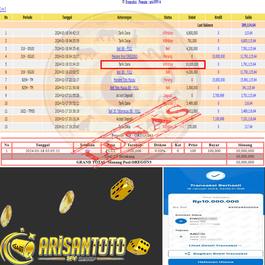This screenshot has height=265, width=265.
Task: Click the GRAND TOTAL Menang Pool OREGON3 text
Action: click(x=114, y=162)
